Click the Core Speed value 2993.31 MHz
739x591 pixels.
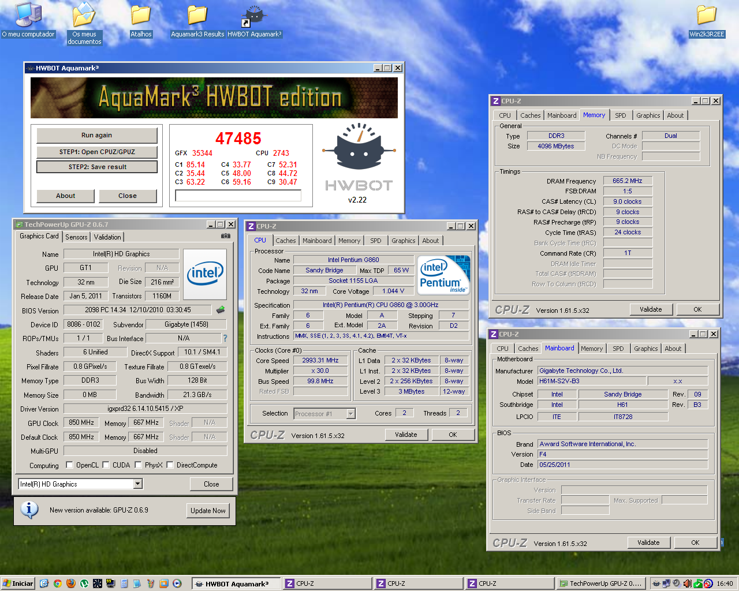click(320, 360)
